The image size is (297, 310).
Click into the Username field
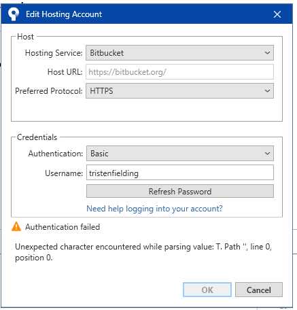click(180, 173)
